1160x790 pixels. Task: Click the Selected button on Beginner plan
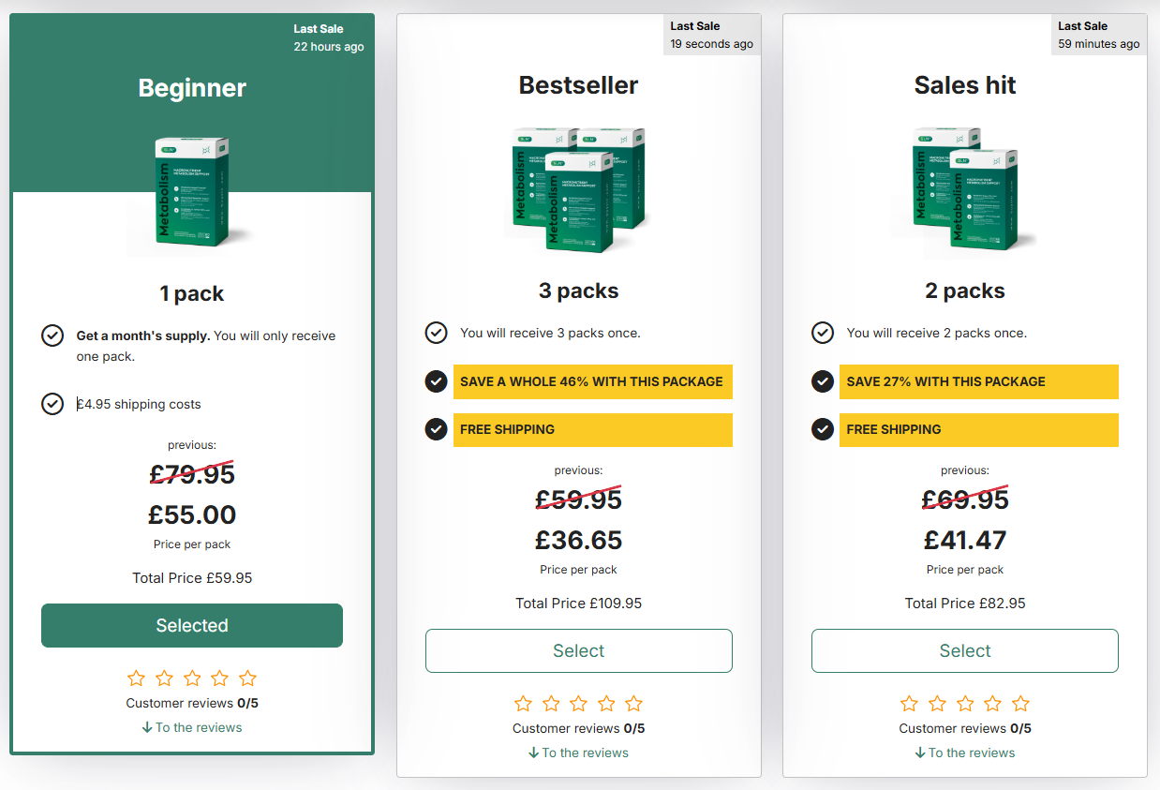coord(192,625)
